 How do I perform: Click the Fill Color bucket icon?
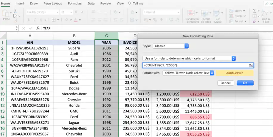(x=66, y=20)
